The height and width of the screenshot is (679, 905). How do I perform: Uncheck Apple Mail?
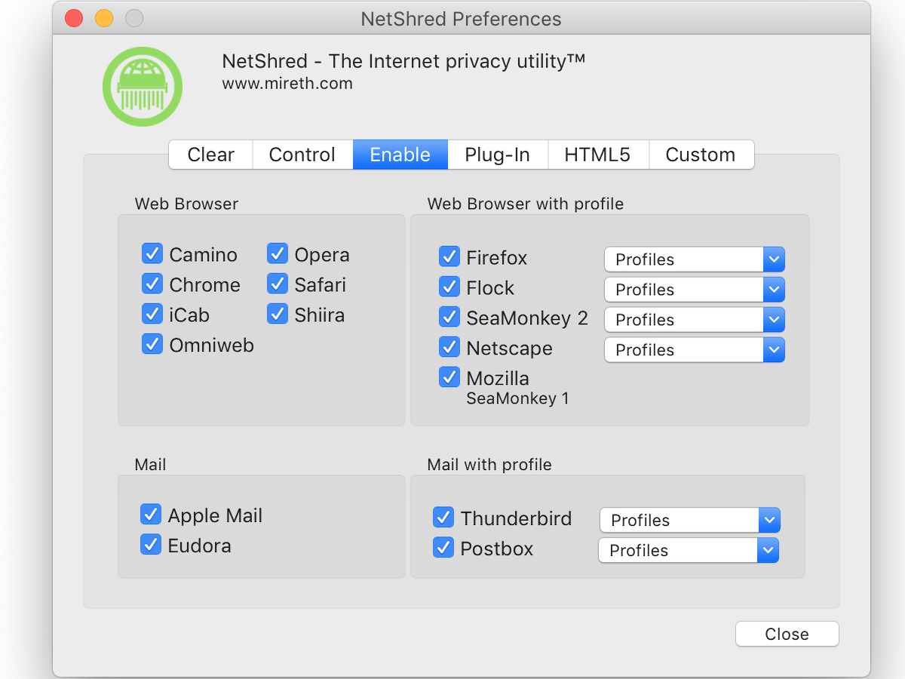click(x=151, y=515)
